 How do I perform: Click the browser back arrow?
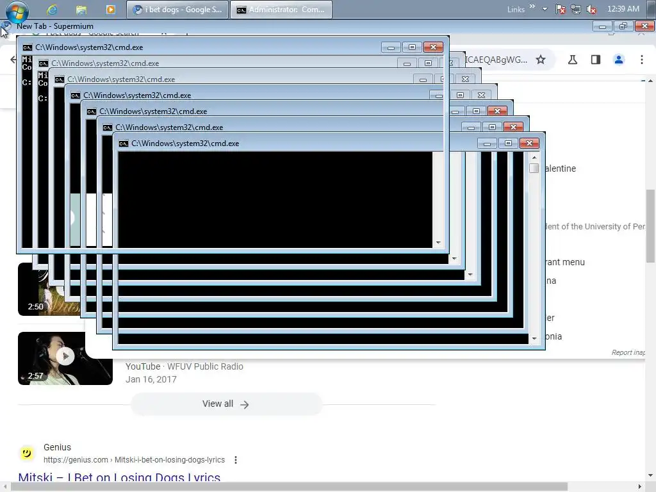click(13, 60)
